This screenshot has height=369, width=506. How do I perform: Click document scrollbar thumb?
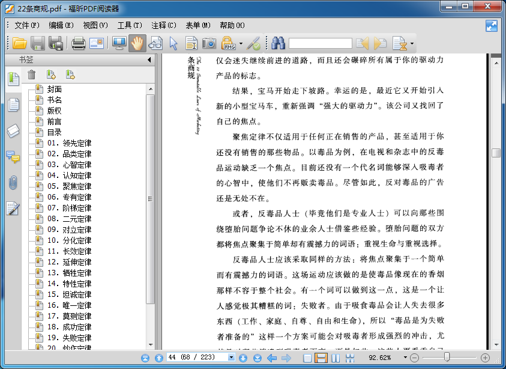click(496, 153)
